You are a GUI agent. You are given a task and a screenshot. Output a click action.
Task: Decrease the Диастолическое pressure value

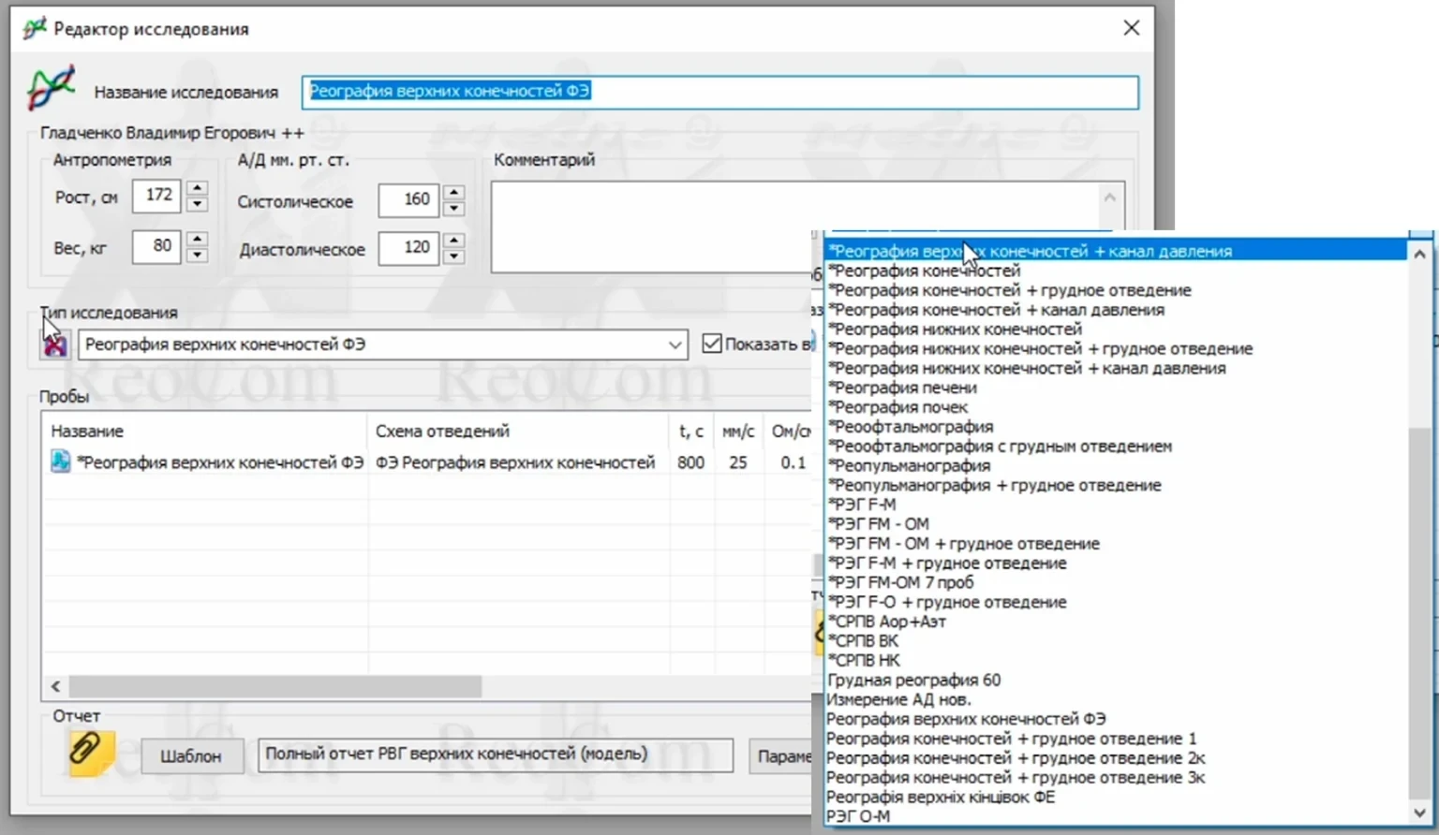click(x=453, y=256)
